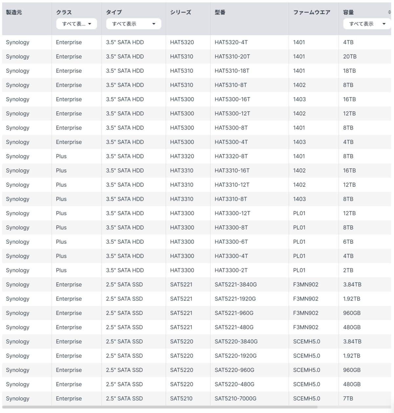Screen dimensions: 394x413
Task: Click the horizontal scrollbar at table bottom
Action: tap(160, 407)
